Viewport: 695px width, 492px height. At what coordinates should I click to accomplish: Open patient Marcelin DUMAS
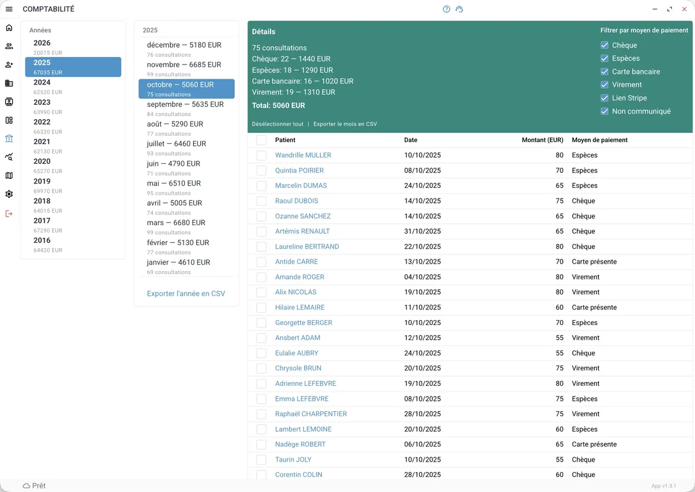tap(301, 186)
